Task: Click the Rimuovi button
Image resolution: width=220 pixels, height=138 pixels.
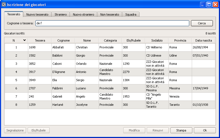Action: point(158,130)
